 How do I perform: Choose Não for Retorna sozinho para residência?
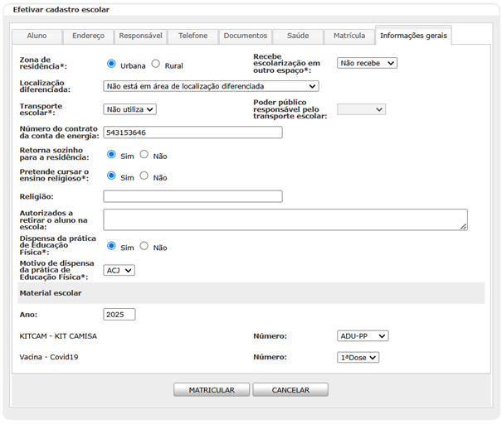[x=144, y=154]
